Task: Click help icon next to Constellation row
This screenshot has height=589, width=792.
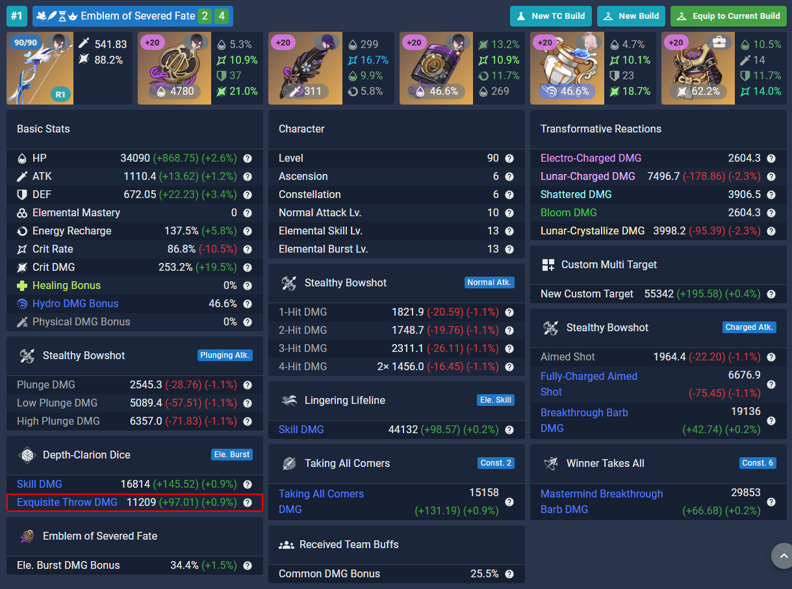Action: 509,195
